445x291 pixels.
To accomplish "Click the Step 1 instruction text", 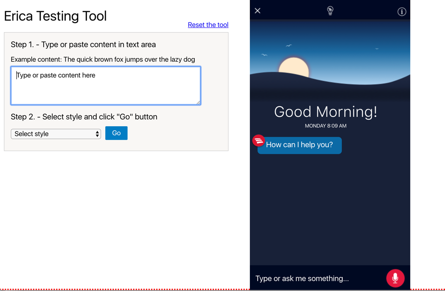I will point(83,45).
